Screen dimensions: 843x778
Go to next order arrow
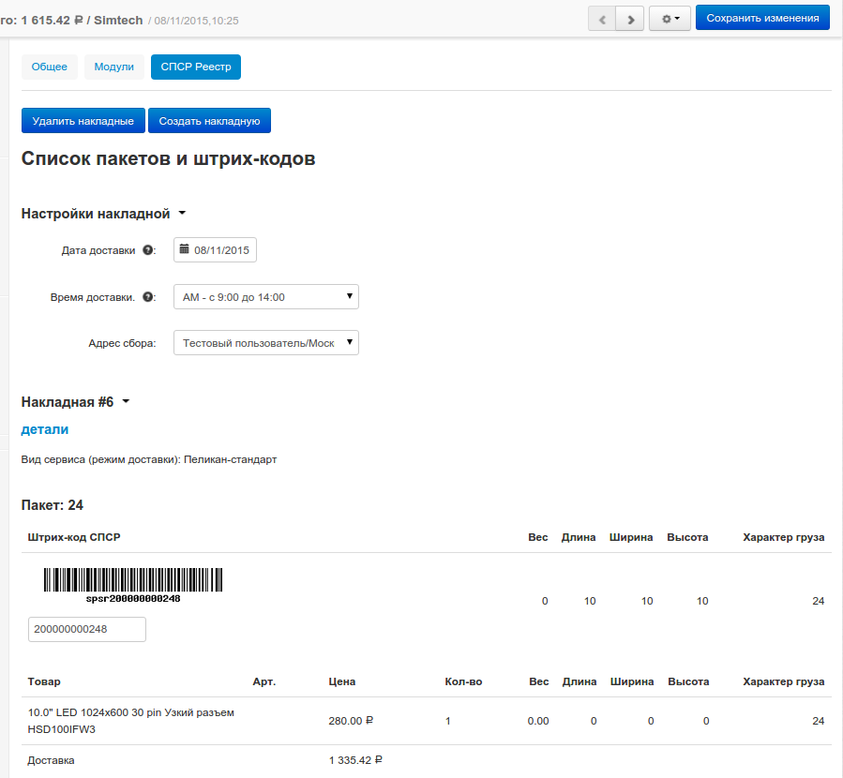[629, 18]
